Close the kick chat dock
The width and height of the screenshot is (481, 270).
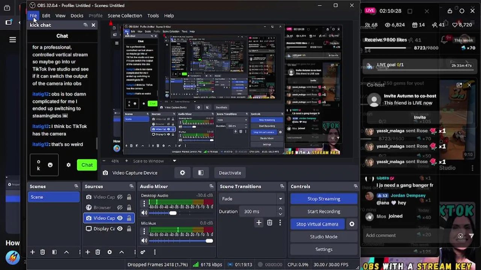(x=93, y=25)
